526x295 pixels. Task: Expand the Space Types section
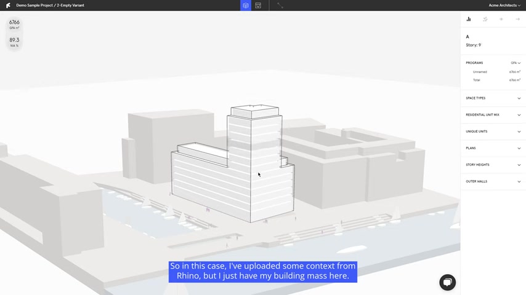493,98
